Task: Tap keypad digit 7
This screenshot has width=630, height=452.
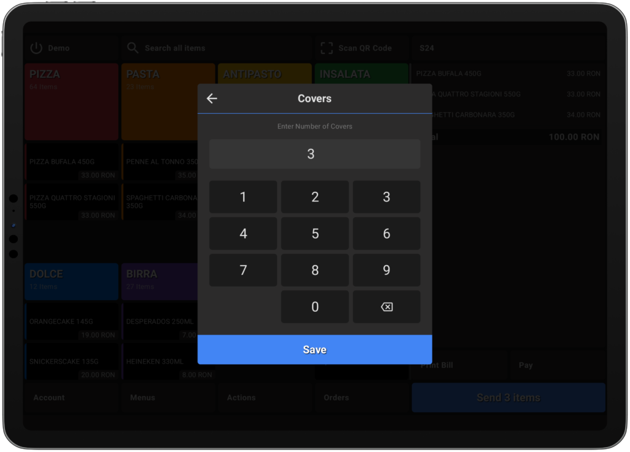Action: coord(243,270)
